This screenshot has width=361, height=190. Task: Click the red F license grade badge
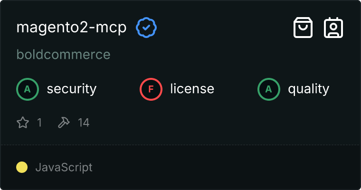point(151,89)
